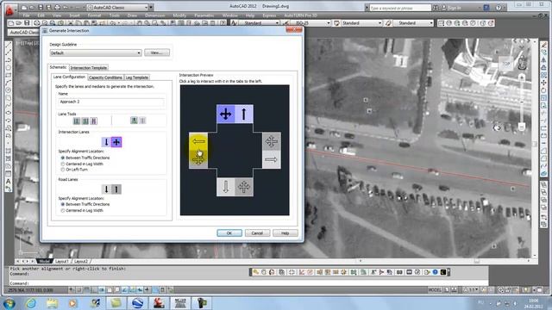Click the west leg yellow left-arrow lane in preview
This screenshot has width=552, height=310.
[198, 141]
